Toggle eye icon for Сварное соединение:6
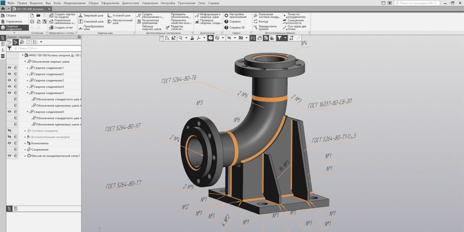 (x=10, y=111)
